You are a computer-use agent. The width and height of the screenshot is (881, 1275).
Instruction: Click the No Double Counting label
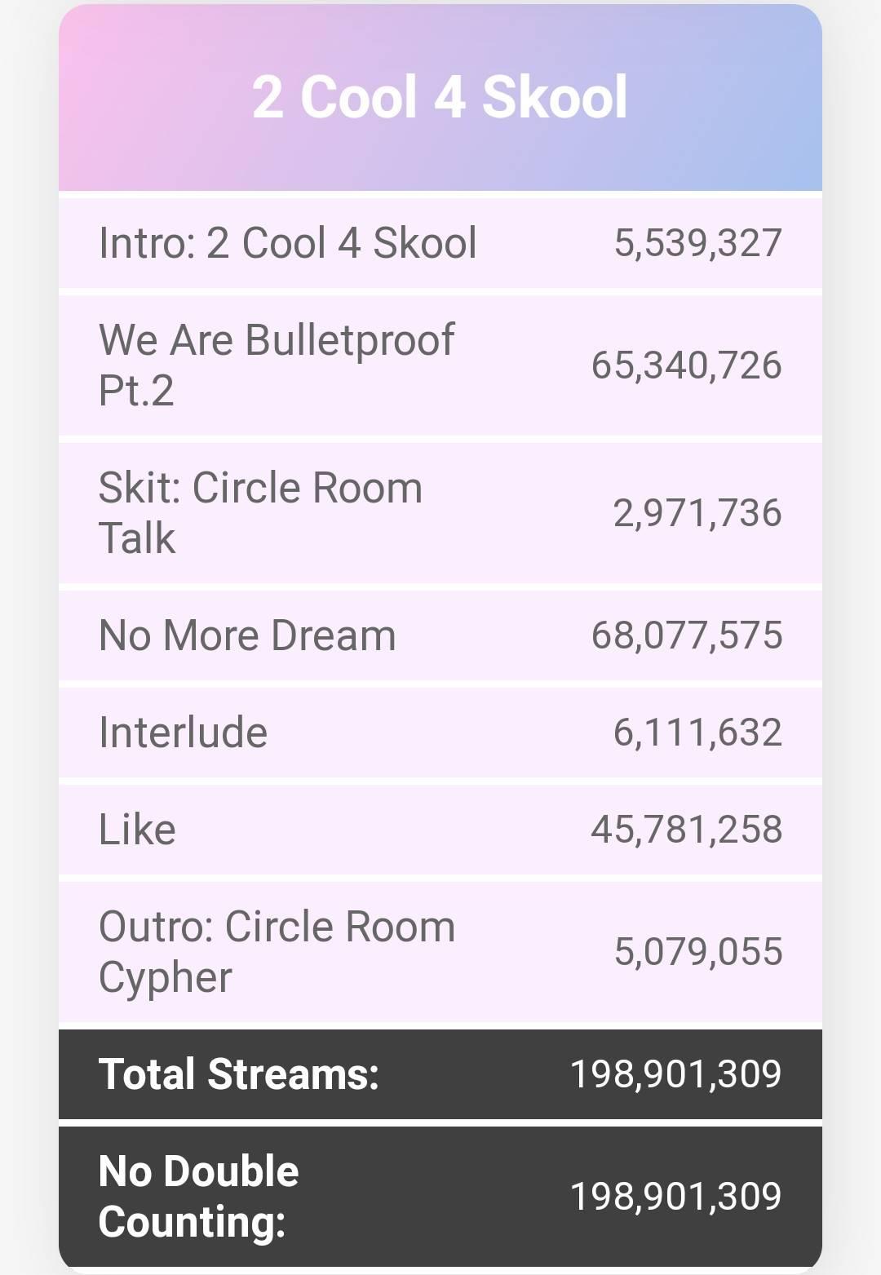(198, 1197)
